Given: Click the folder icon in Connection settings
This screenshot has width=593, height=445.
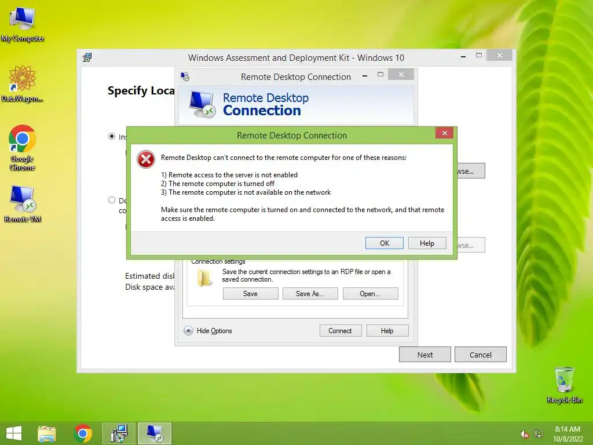Looking at the screenshot, I should pyautogui.click(x=204, y=278).
